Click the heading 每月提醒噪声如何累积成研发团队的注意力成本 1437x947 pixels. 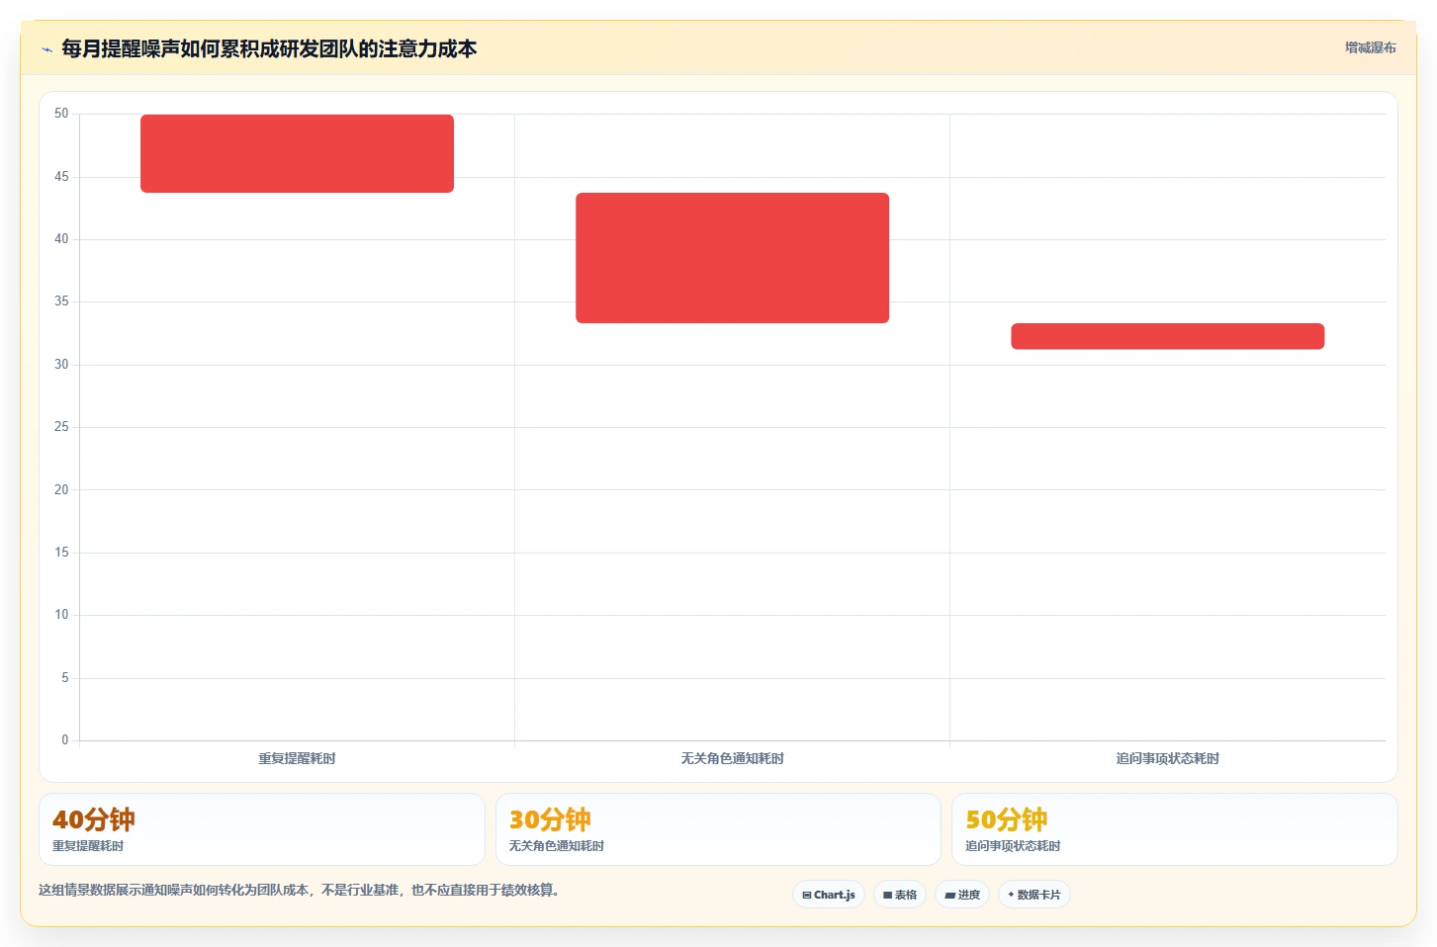click(x=269, y=48)
